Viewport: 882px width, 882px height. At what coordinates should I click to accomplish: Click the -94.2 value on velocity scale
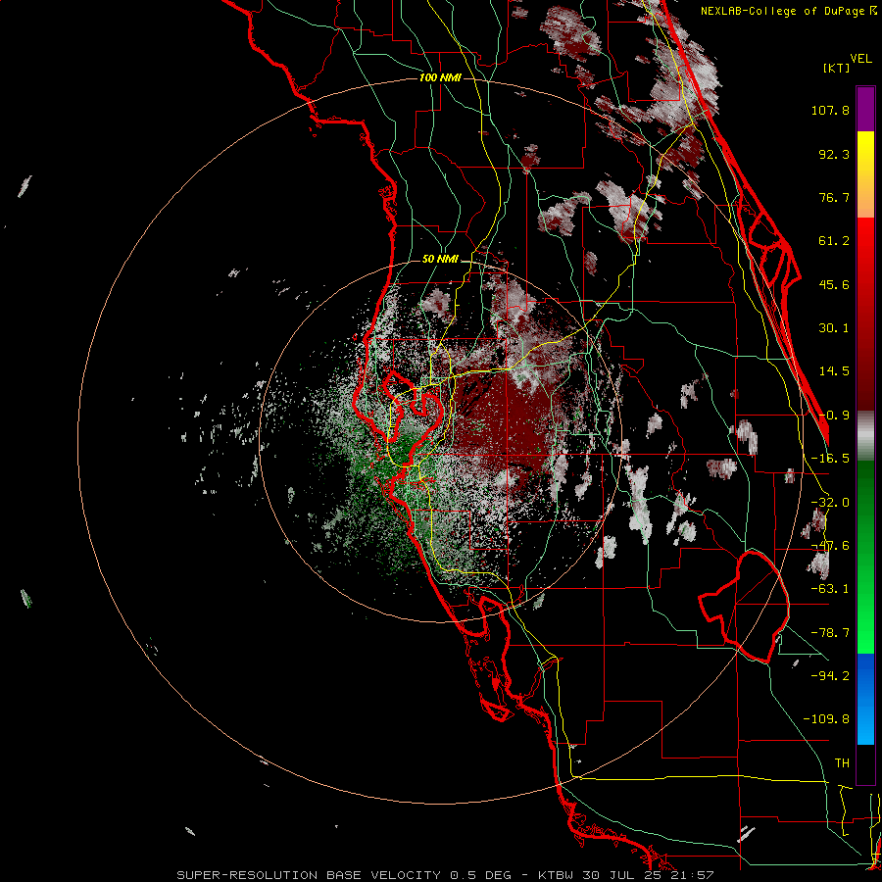(830, 675)
